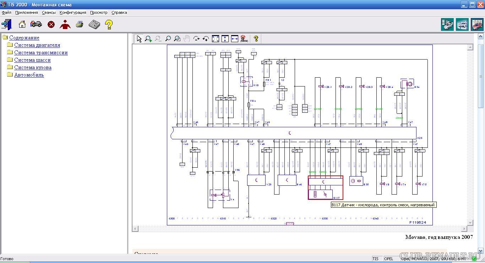Click the diagram vertical scrollbar up arrow
This screenshot has height=263, width=485.
pos(470,47)
